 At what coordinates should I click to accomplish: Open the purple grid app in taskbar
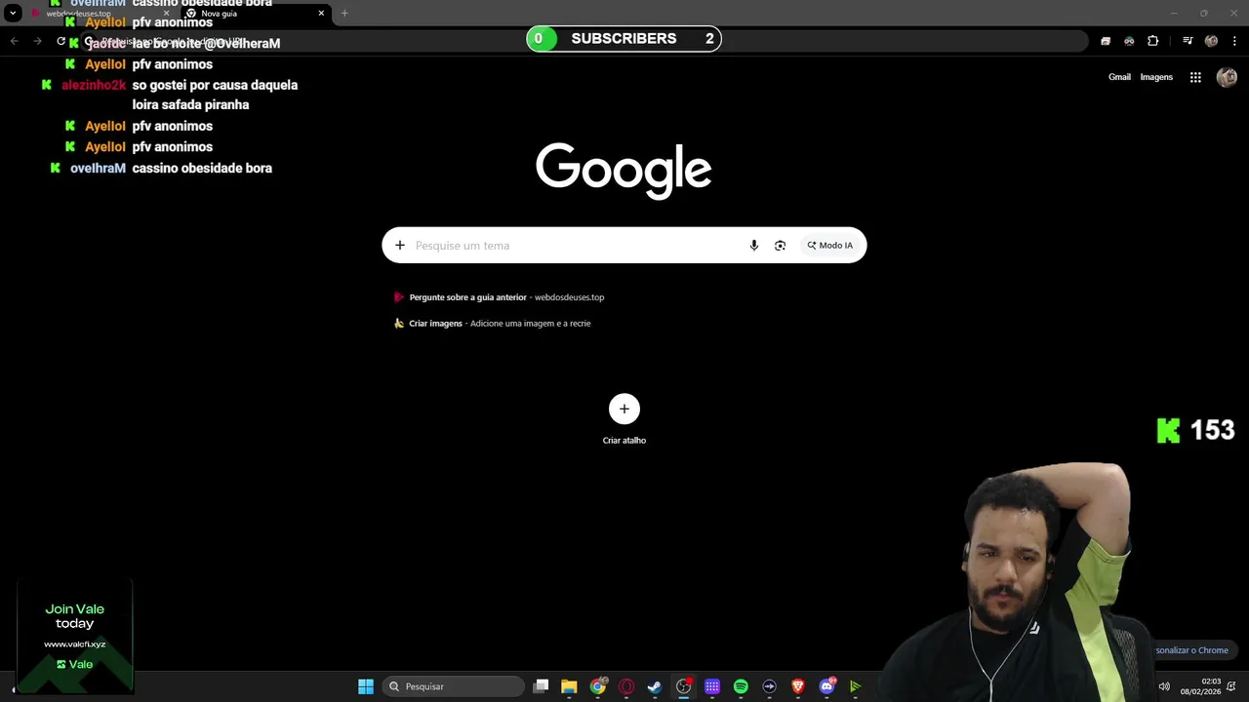712,686
